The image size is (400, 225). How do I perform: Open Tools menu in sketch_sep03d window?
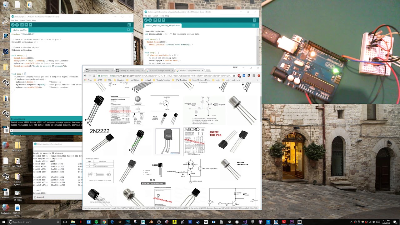(162, 16)
